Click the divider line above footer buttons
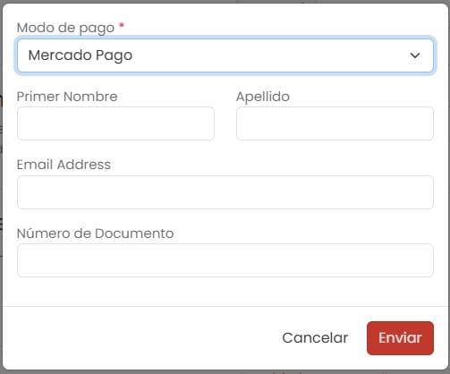Image resolution: width=450 pixels, height=374 pixels. coord(225,306)
